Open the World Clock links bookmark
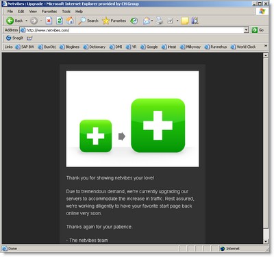This screenshot has width=274, height=257. coord(243,47)
